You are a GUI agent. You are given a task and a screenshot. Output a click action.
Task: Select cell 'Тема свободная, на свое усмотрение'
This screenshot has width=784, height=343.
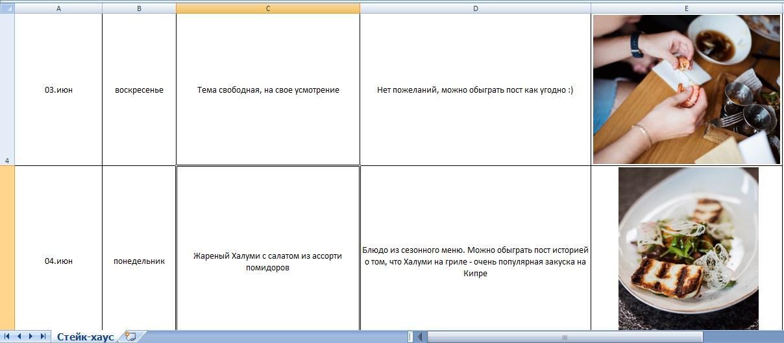(x=268, y=90)
